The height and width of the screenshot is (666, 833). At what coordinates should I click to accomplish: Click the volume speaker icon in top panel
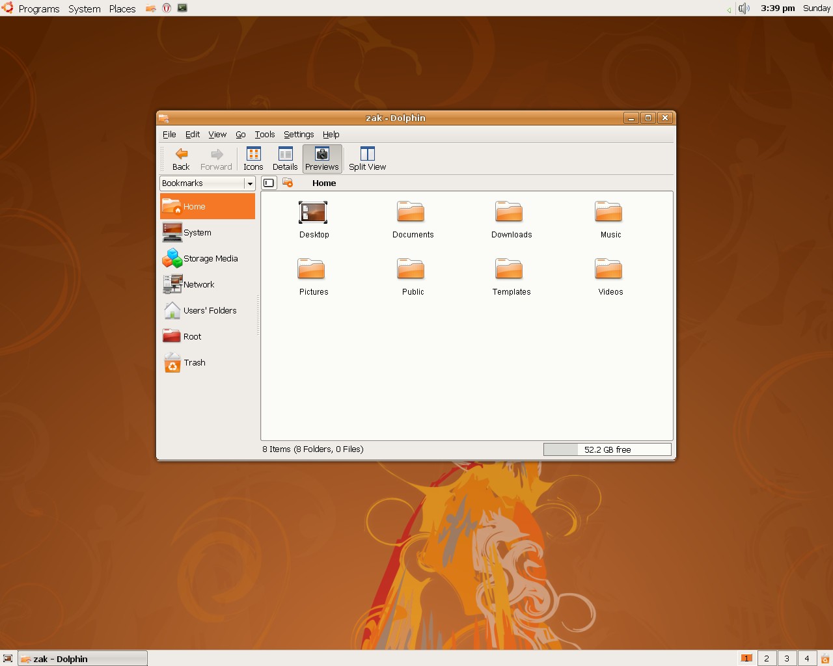pos(744,8)
